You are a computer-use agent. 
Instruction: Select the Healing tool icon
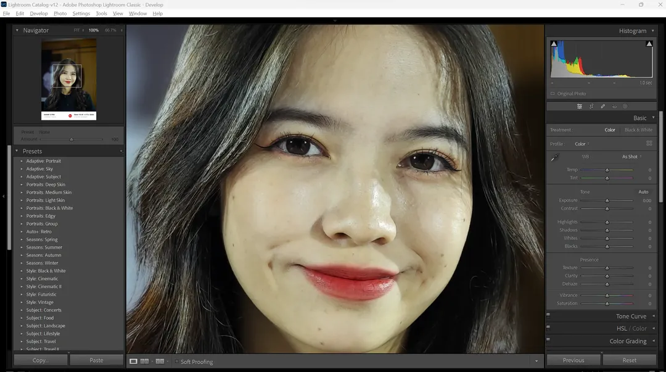(603, 106)
